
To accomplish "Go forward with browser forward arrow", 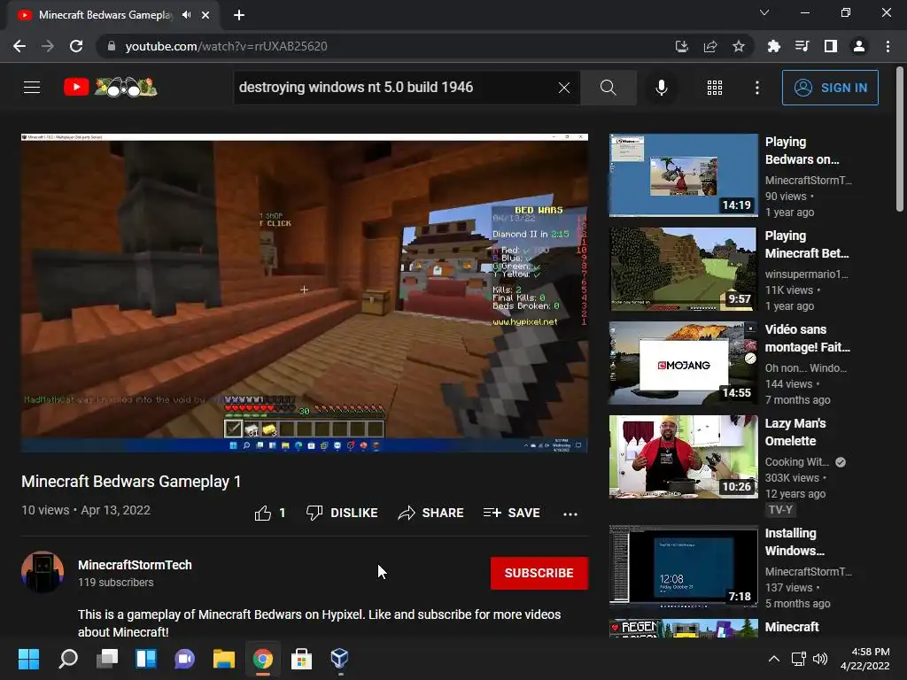I will [48, 46].
